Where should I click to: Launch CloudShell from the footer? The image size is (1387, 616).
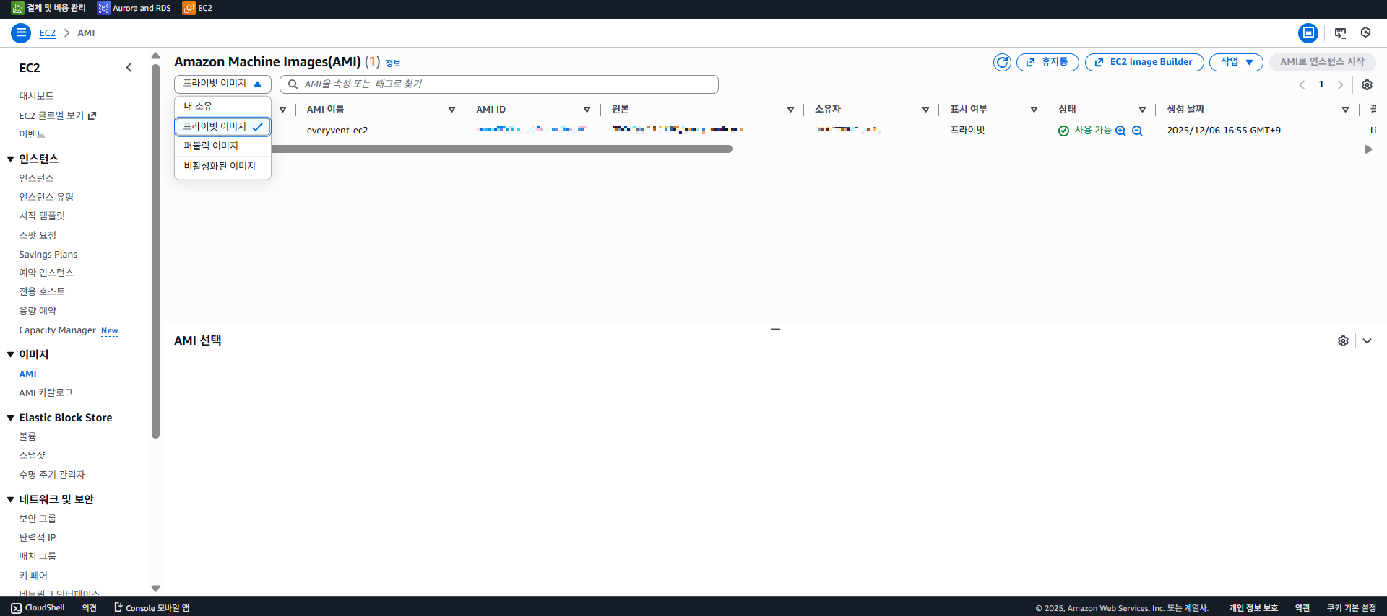click(x=38, y=608)
